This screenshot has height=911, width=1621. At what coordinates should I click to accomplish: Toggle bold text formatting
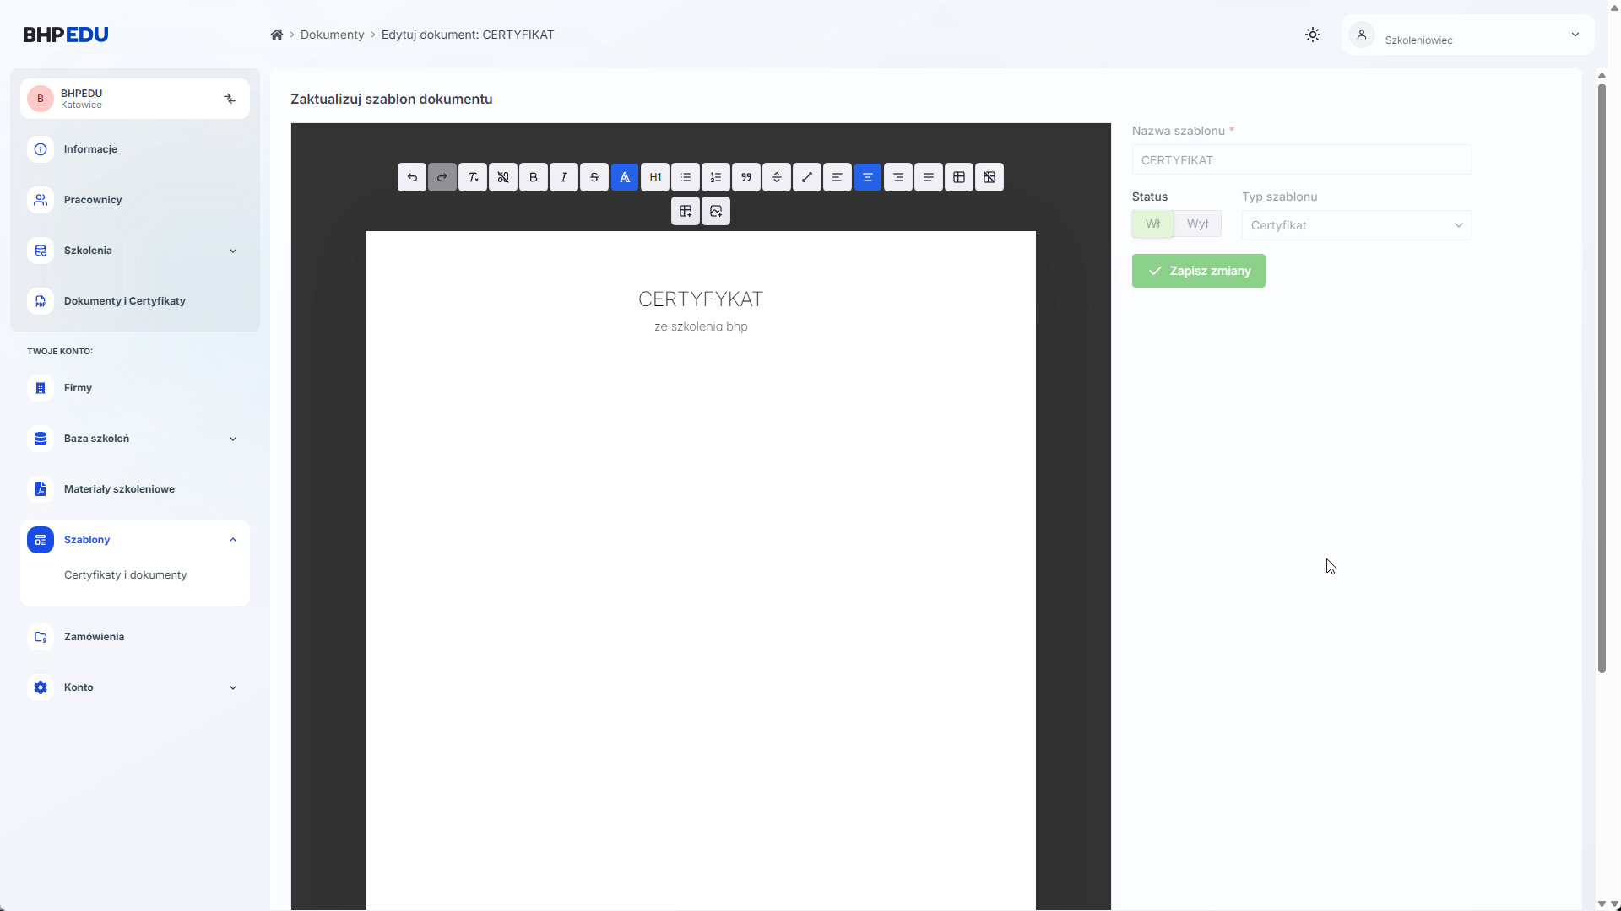[x=534, y=177]
